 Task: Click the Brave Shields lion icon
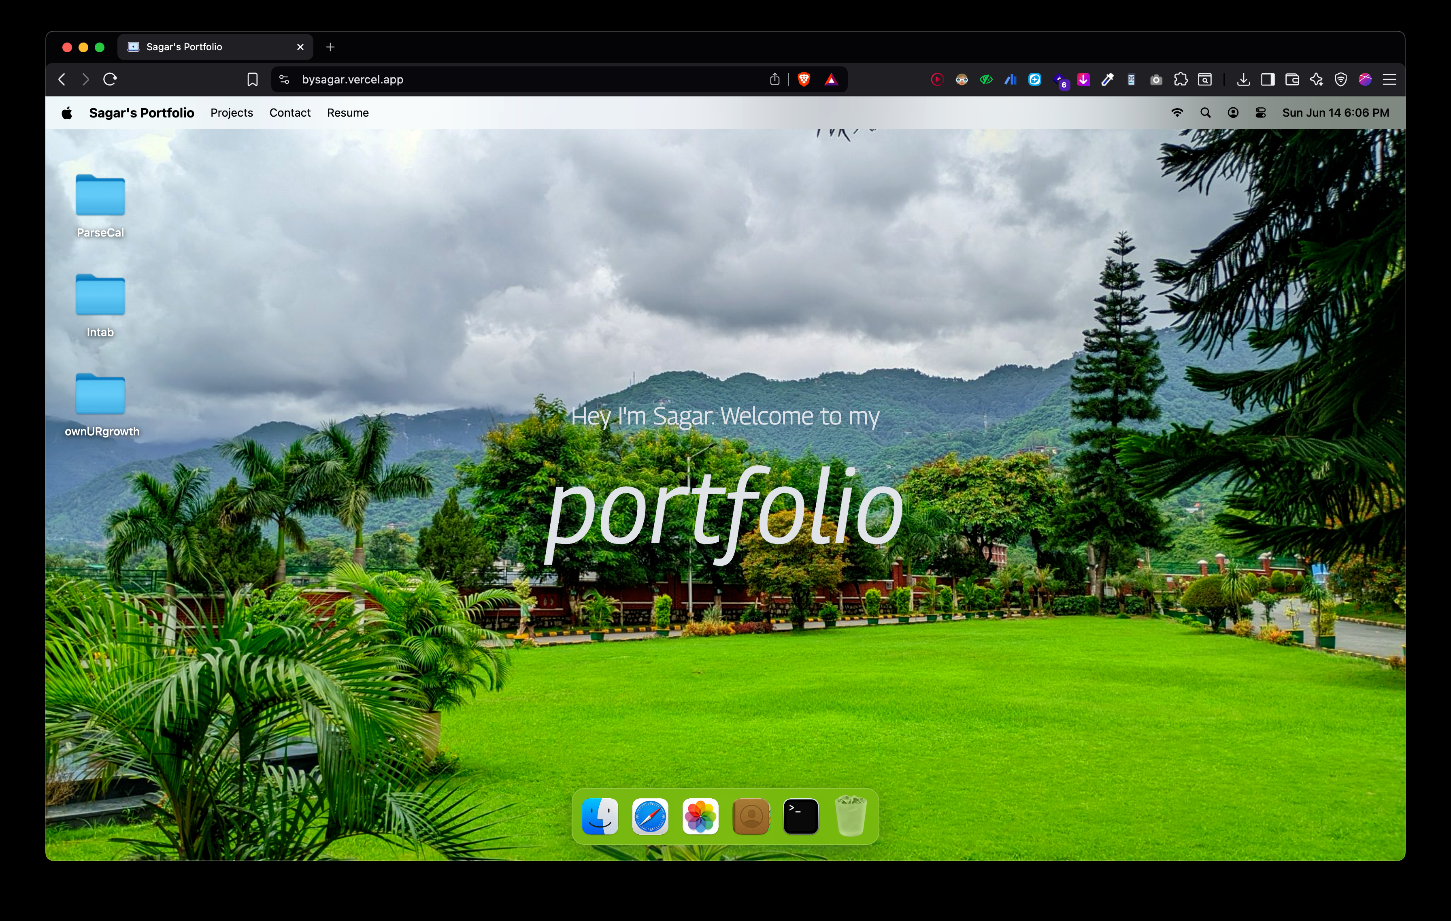tap(804, 79)
